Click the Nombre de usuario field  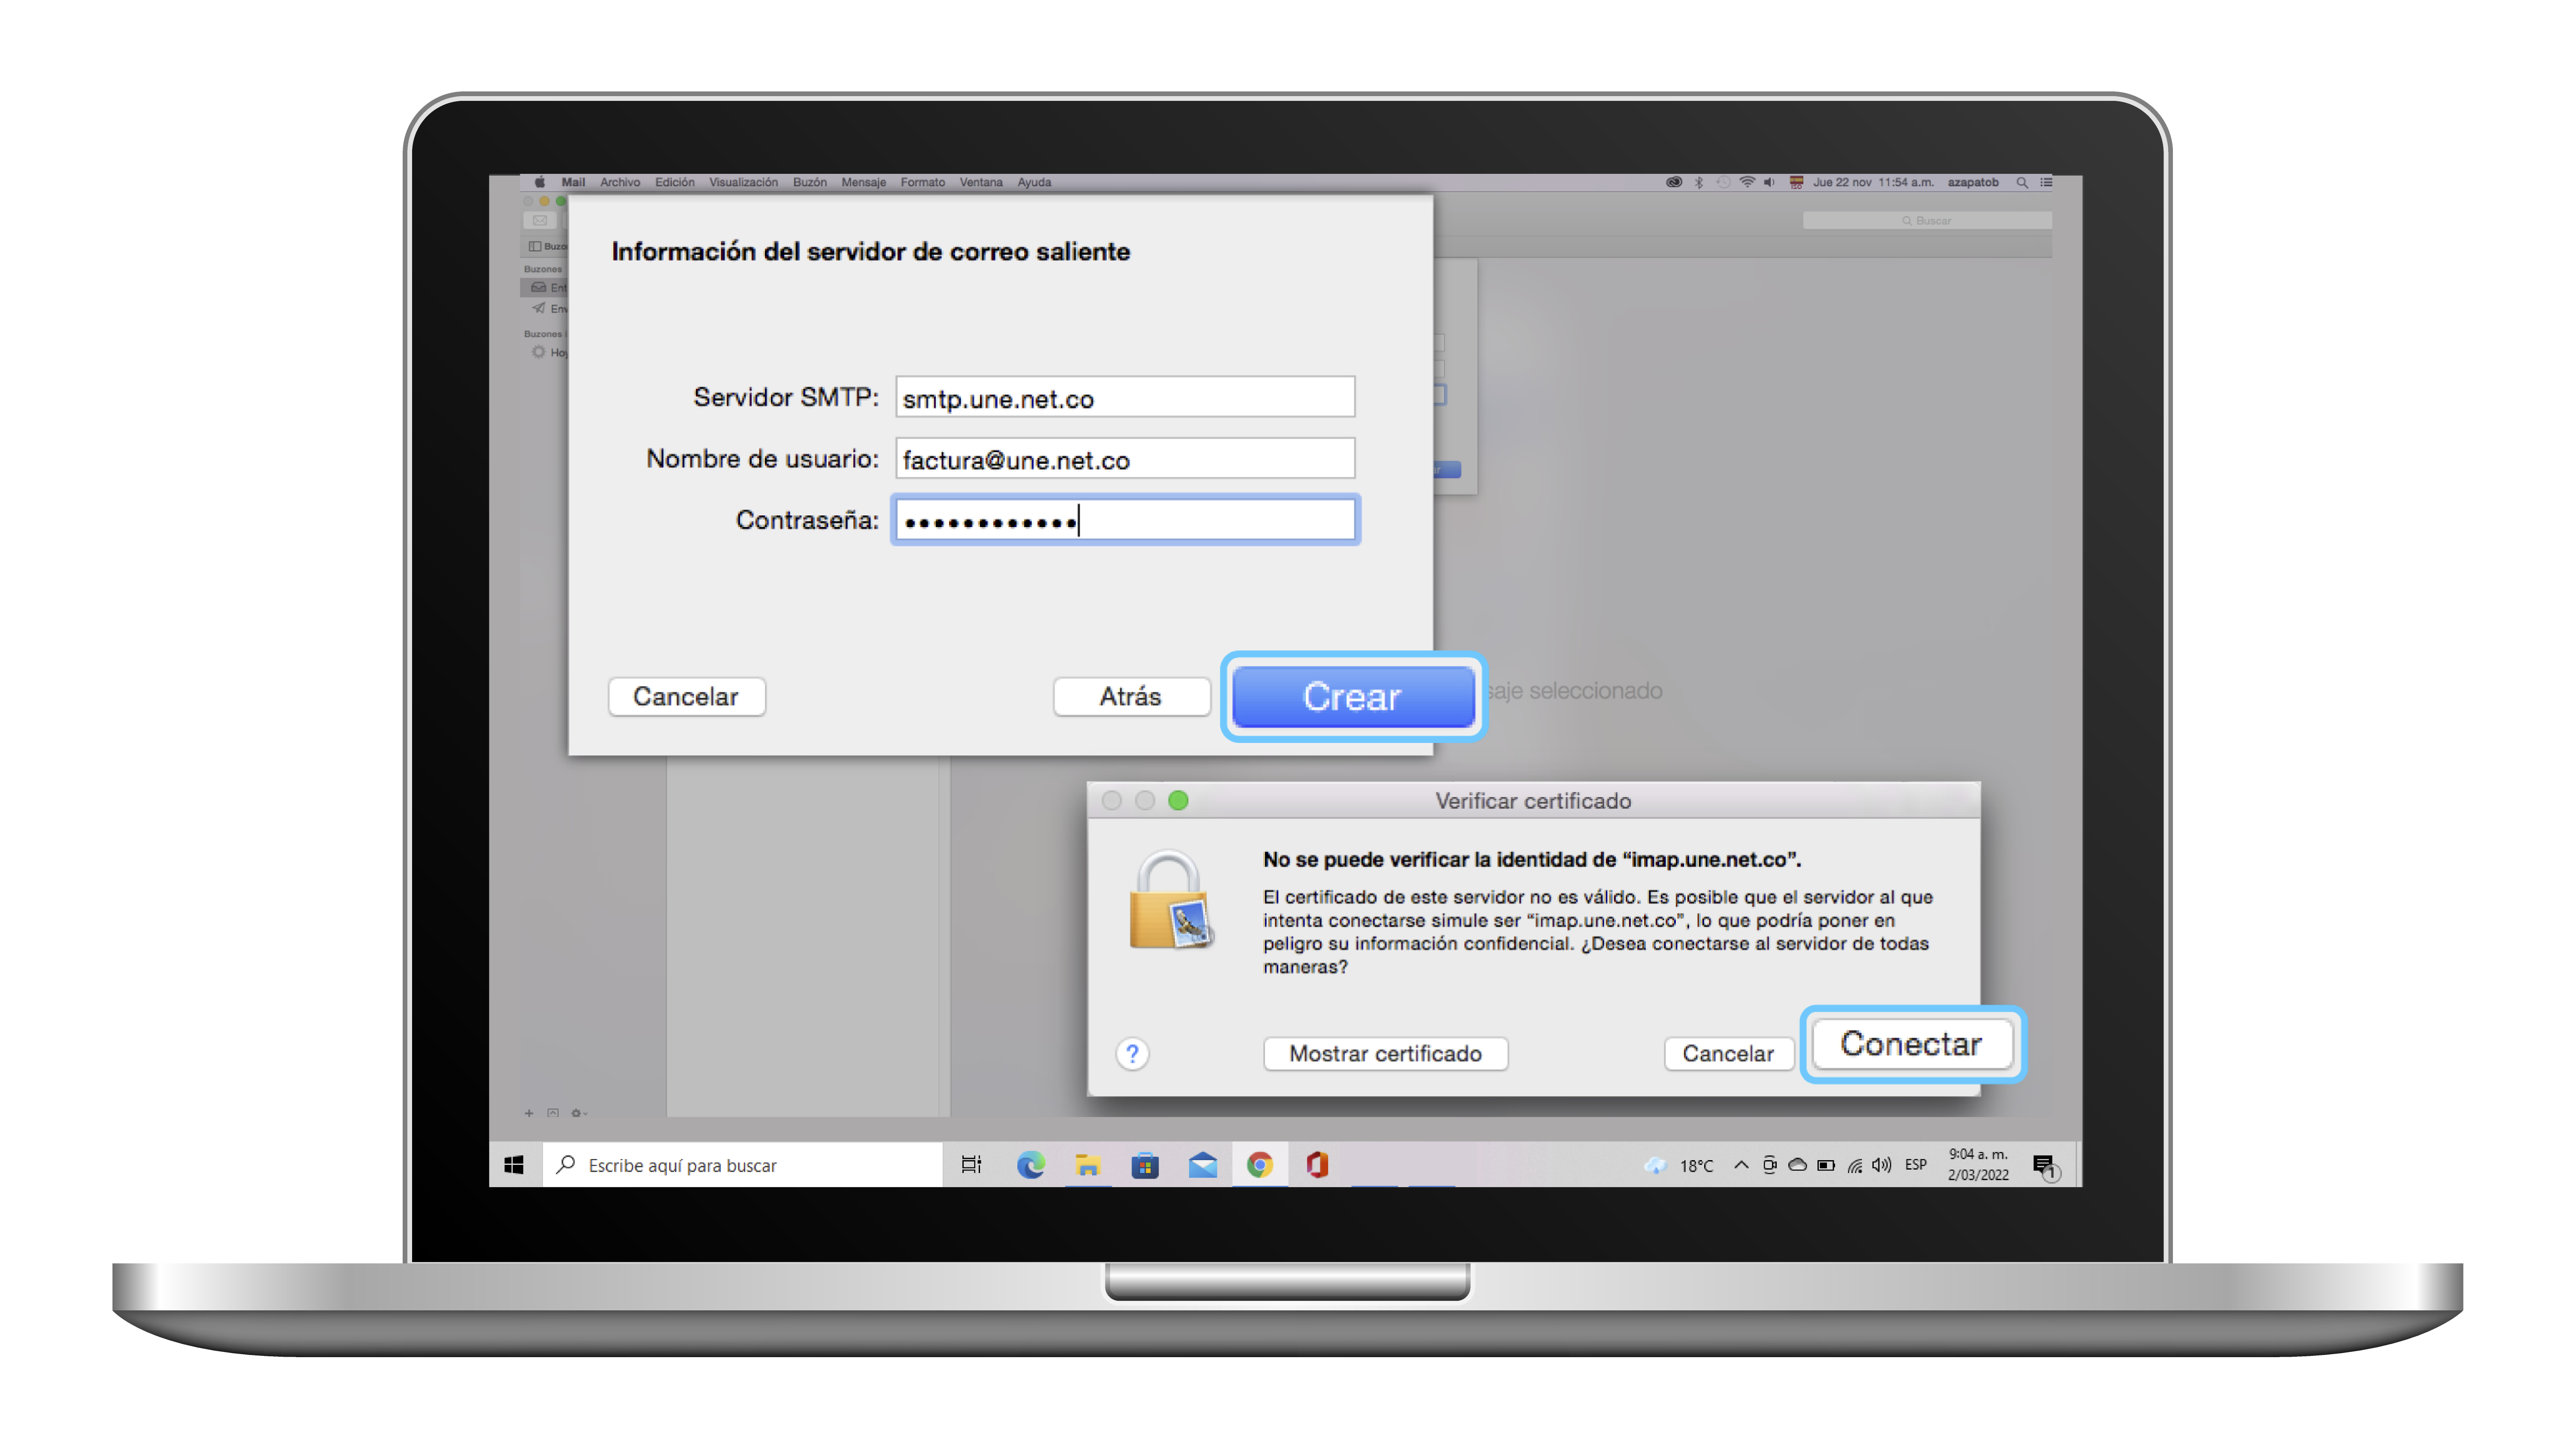coord(1125,459)
